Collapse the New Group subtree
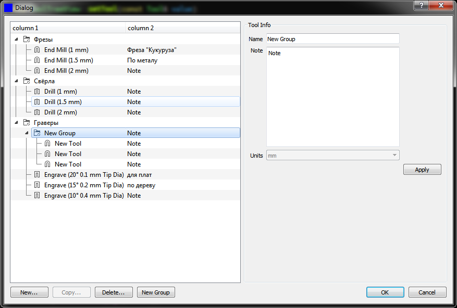457x308 pixels. pos(27,133)
